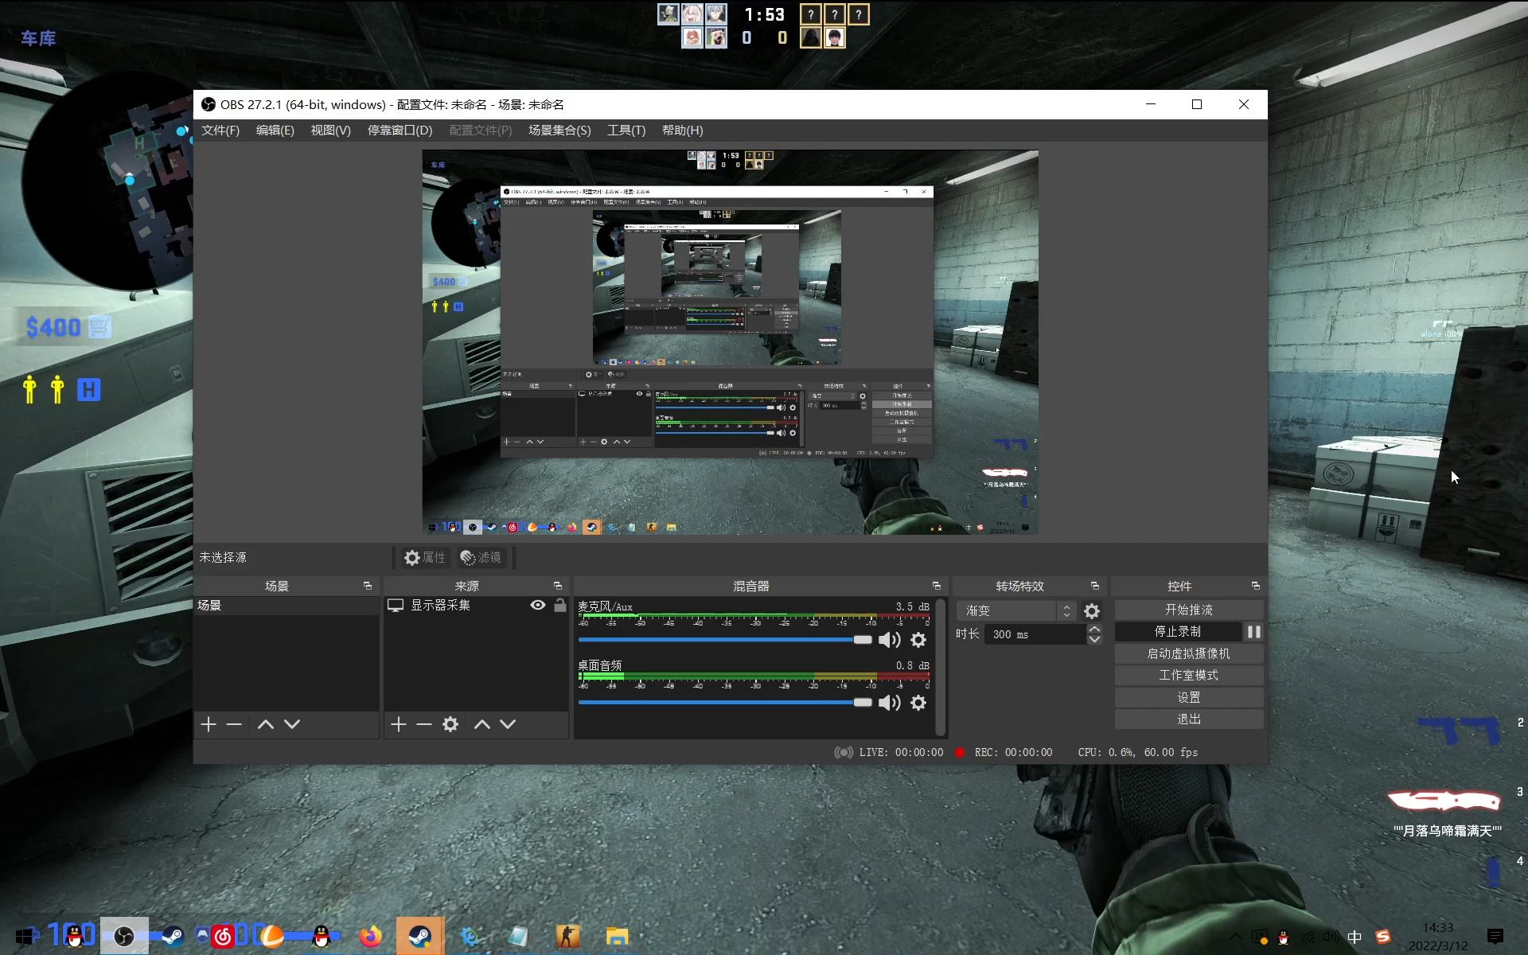This screenshot has width=1528, height=955.
Task: Increase transition duration with up arrow
Action: click(1095, 630)
